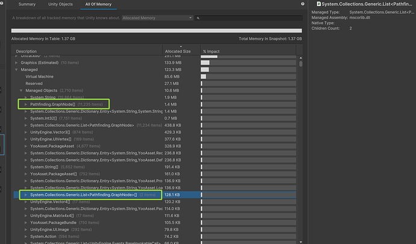The height and width of the screenshot is (244, 416).
Task: Collapse the Managed tree node
Action: tap(16, 70)
